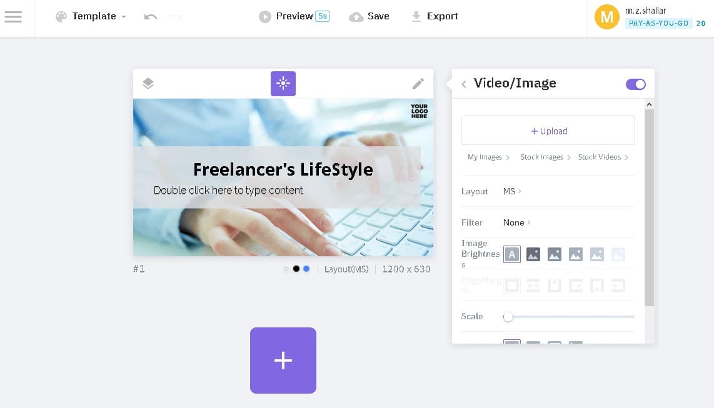Click the YOUR LOGO HERE placeholder
The image size is (714, 408).
(419, 111)
